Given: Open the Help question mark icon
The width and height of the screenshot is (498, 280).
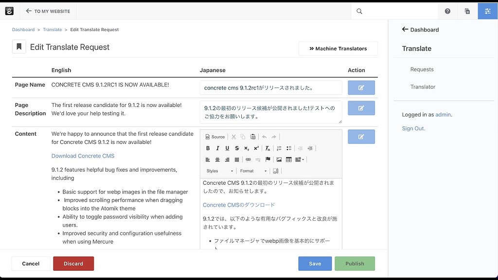Looking at the screenshot, I should [x=447, y=11].
